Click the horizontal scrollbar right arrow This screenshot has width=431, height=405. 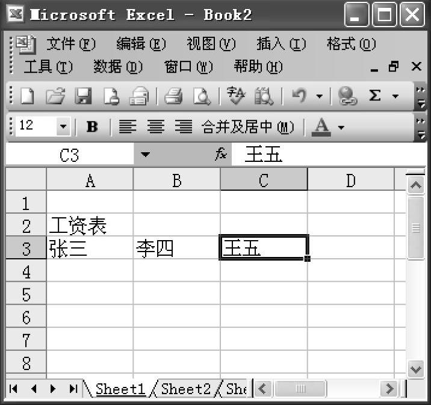[x=389, y=389]
